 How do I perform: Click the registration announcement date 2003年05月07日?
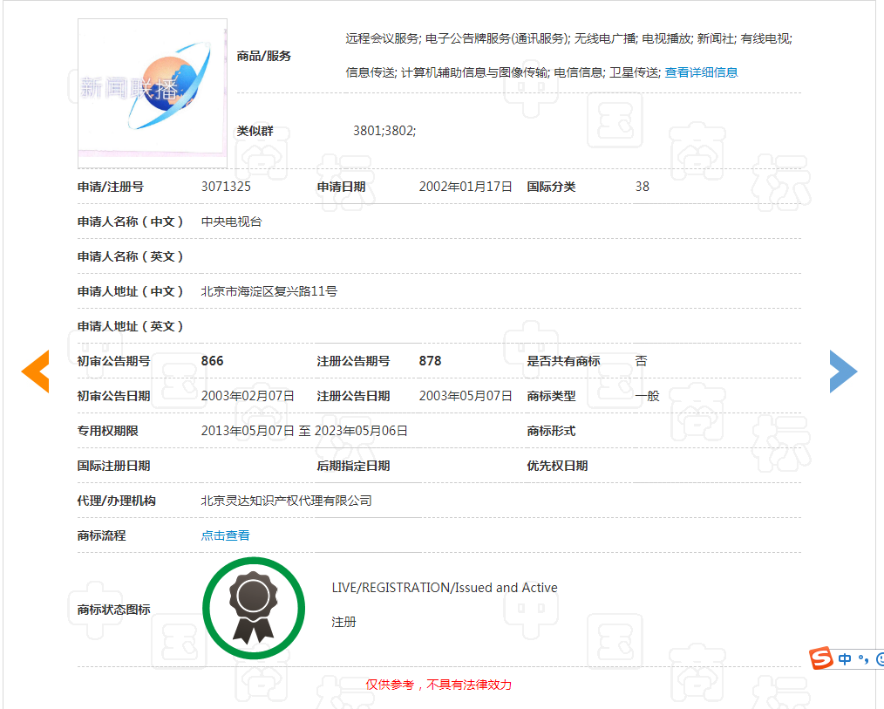466,396
